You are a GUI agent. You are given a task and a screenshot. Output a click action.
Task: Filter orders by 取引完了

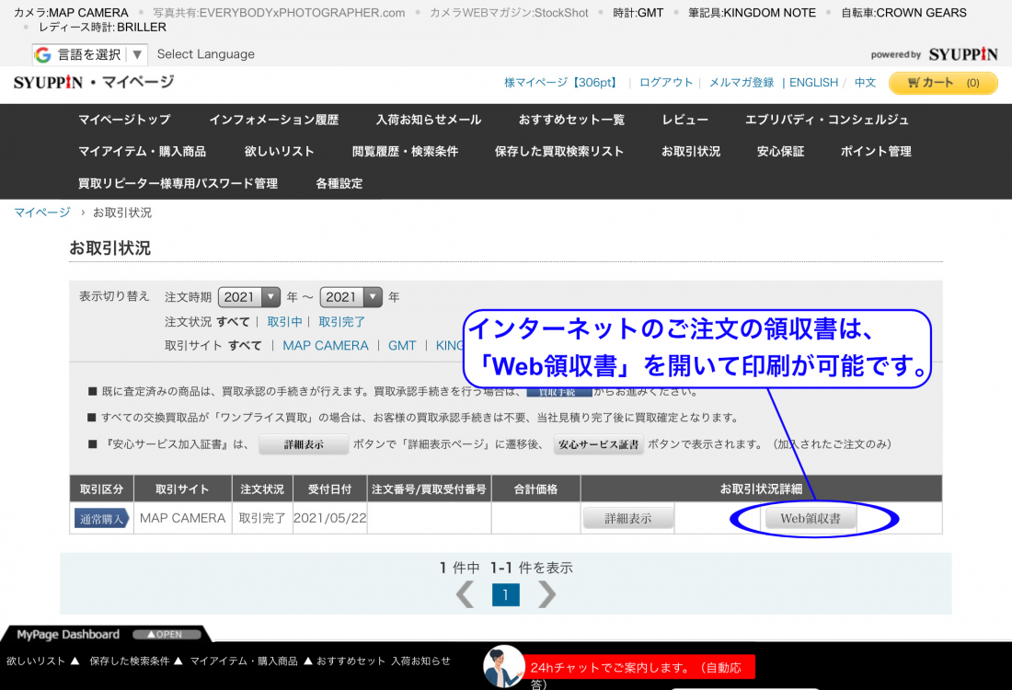[x=341, y=321]
